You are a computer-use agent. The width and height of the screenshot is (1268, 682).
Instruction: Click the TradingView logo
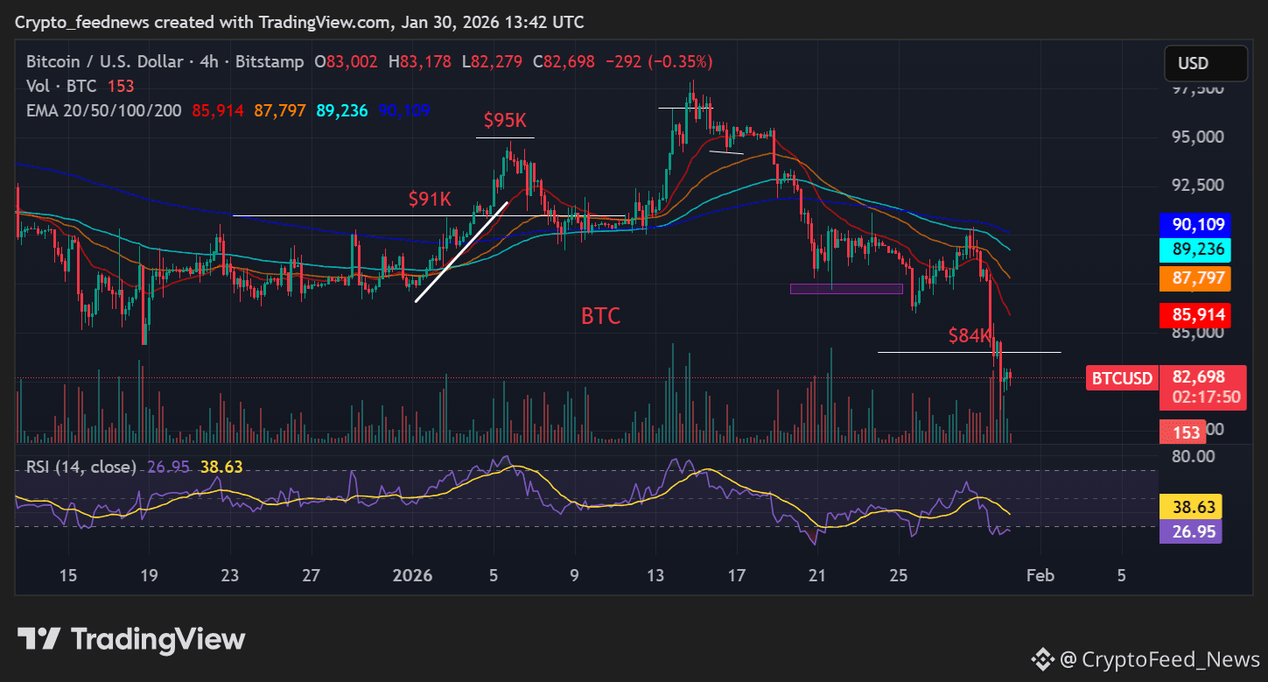(x=131, y=639)
